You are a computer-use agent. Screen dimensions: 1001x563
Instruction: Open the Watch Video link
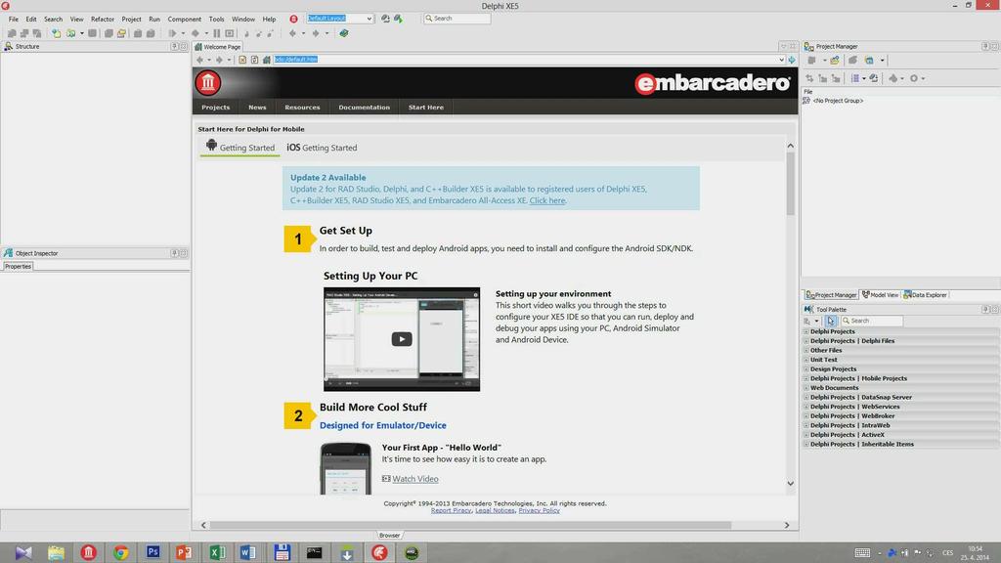click(414, 479)
